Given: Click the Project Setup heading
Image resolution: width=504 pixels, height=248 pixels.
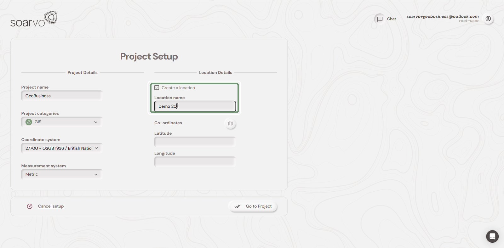Looking at the screenshot, I should pyautogui.click(x=149, y=57).
